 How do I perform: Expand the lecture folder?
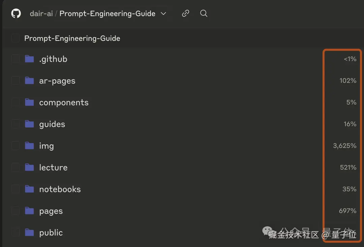tap(53, 167)
